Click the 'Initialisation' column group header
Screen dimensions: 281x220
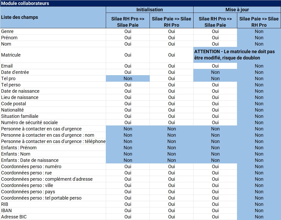pyautogui.click(x=150, y=10)
